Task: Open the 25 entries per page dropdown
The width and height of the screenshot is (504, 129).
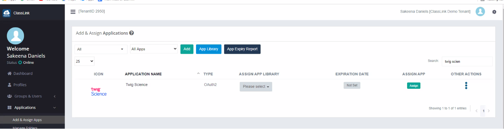Action: point(85,61)
